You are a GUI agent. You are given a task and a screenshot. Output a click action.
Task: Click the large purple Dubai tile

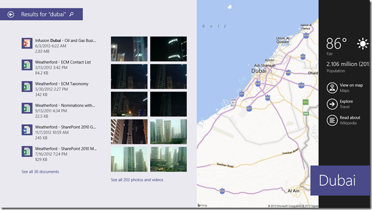[340, 181]
